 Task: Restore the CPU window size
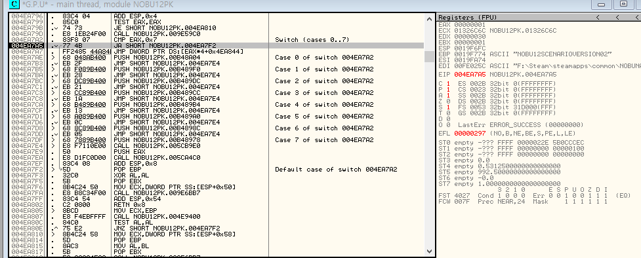pos(623,5)
